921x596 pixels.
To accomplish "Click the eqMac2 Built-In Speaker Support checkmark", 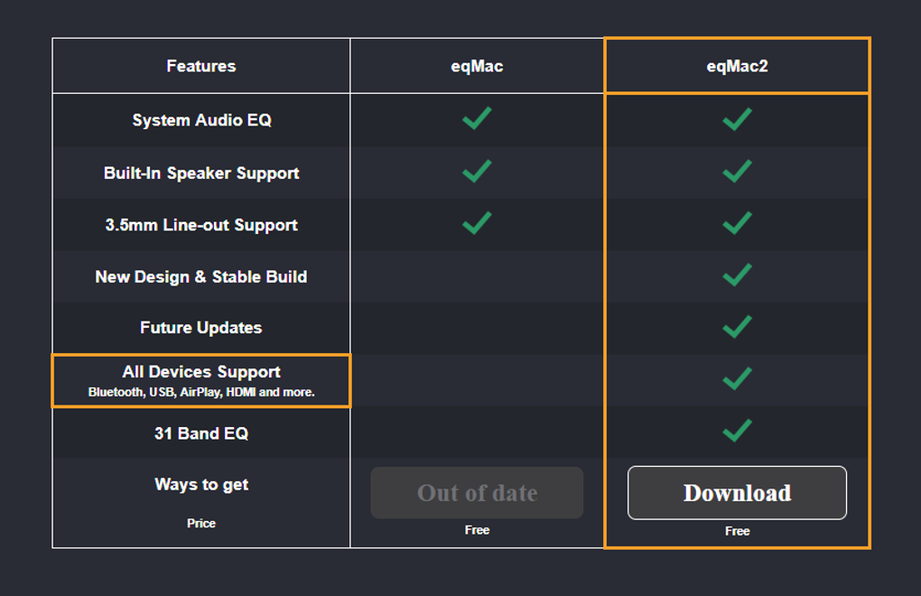I will pos(737,171).
